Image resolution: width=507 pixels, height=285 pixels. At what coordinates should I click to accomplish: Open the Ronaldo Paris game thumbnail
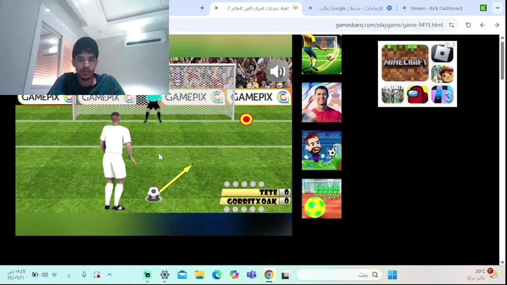point(322,103)
